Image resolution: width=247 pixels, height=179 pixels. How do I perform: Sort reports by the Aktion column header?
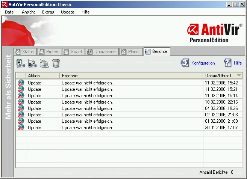coord(42,76)
